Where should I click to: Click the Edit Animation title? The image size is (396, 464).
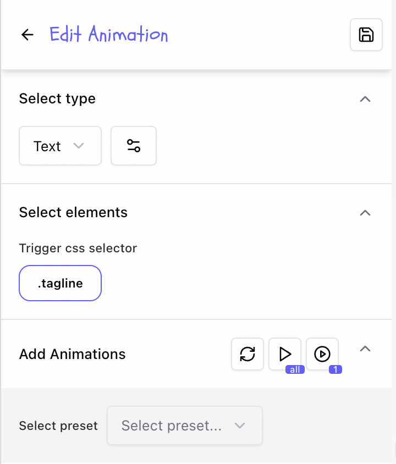[109, 35]
